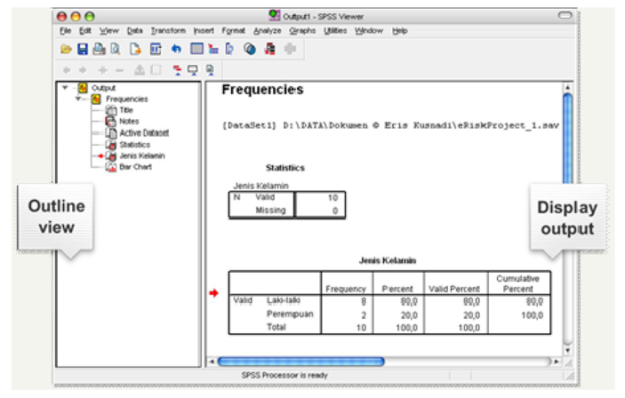Viewport: 625px width, 398px height.
Task: Open the Format menu
Action: pyautogui.click(x=234, y=31)
